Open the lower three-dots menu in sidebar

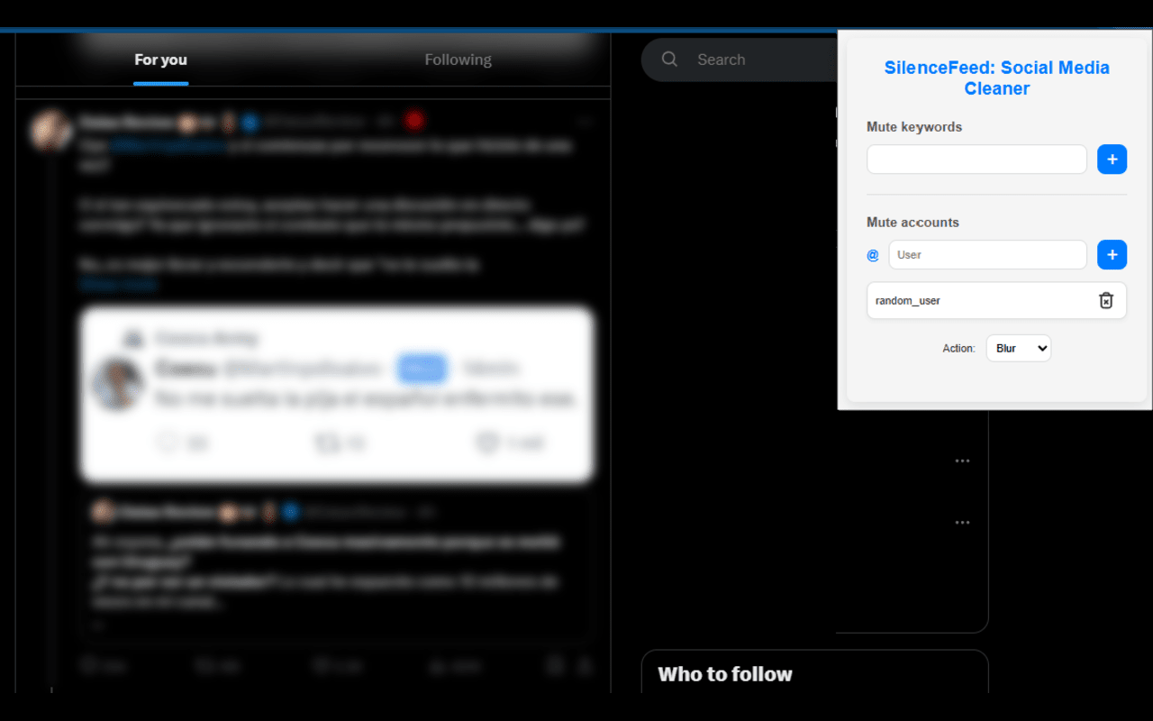(x=962, y=523)
